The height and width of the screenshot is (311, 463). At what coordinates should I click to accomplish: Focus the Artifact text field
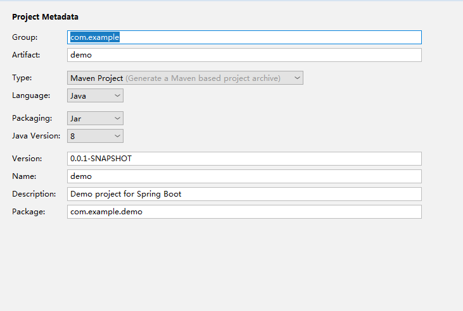[244, 55]
